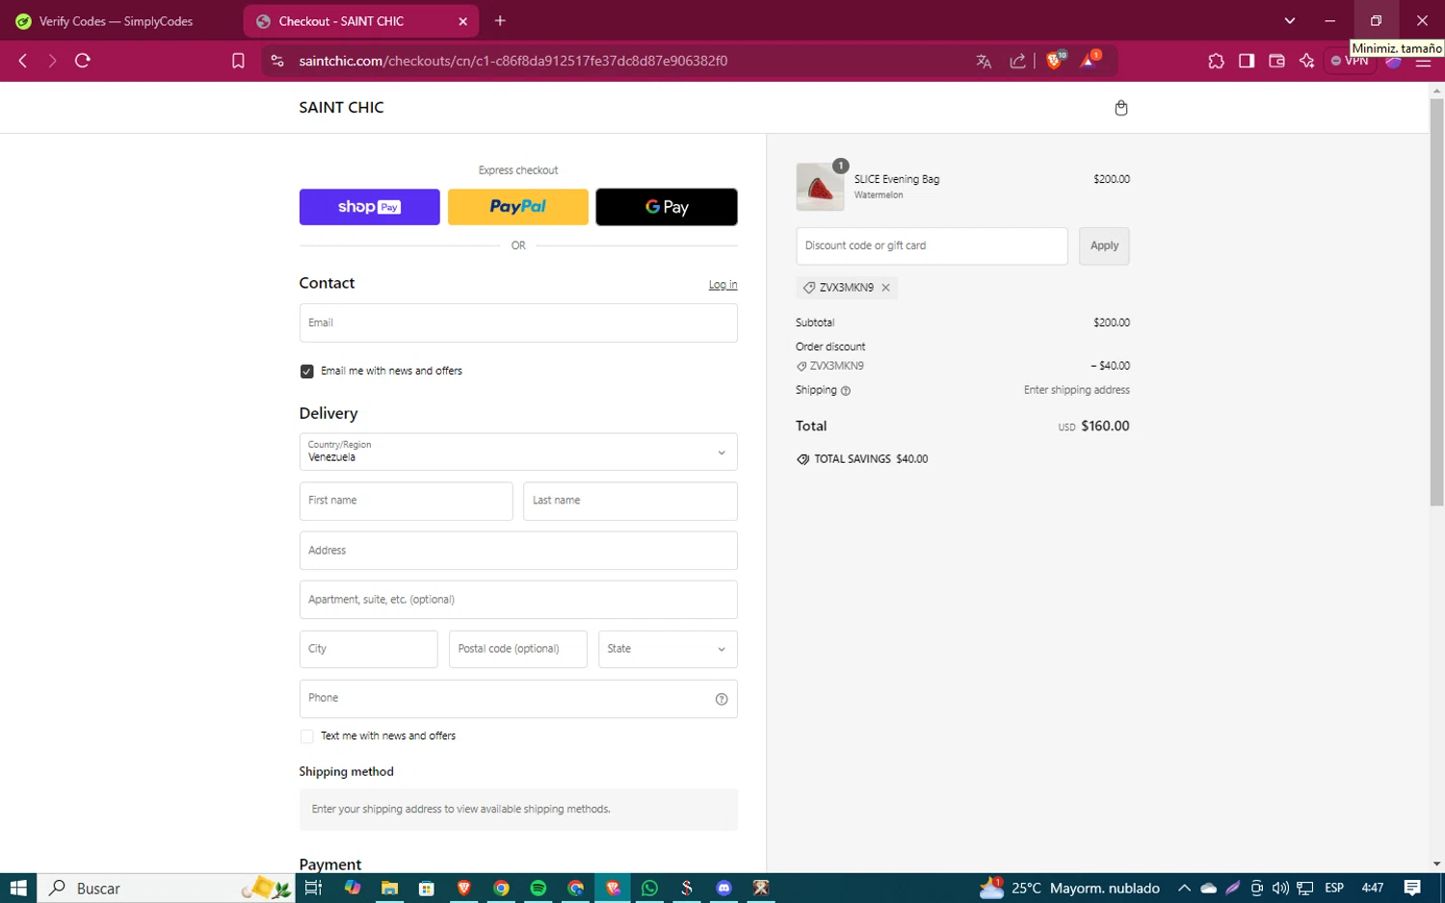
Task: Click the Windows taskbar search box
Action: point(164,889)
